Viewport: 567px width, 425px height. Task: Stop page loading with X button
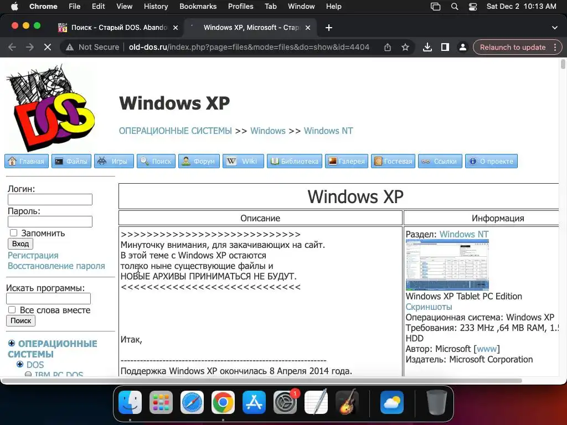coord(48,48)
